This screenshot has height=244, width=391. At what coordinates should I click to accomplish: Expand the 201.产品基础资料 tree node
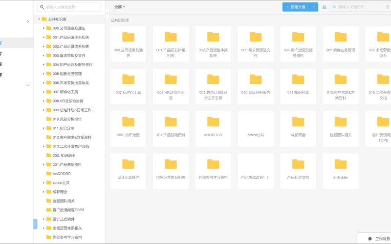tap(43, 164)
